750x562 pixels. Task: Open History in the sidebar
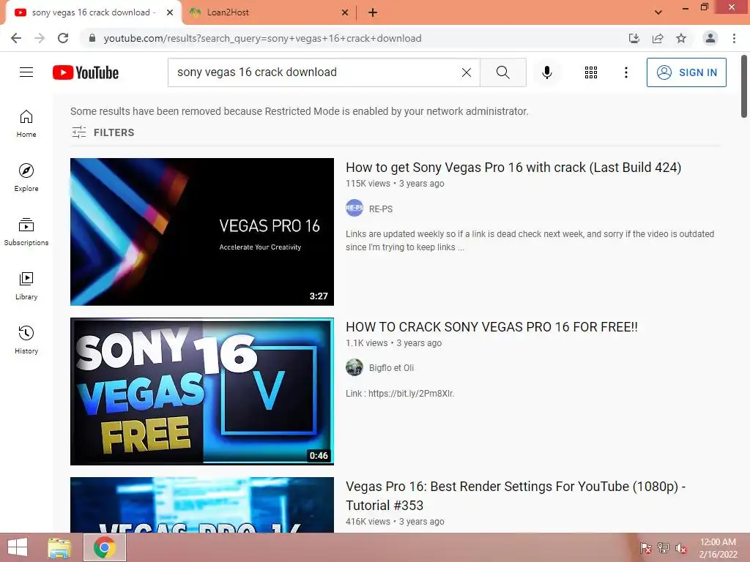coord(26,340)
